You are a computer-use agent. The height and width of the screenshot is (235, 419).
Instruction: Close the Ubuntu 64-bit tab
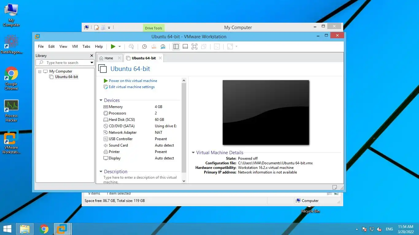coord(160,58)
